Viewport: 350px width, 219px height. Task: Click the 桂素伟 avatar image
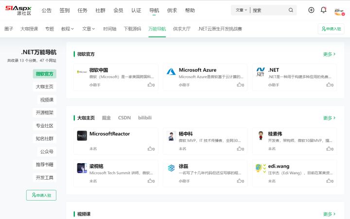pos(260,135)
